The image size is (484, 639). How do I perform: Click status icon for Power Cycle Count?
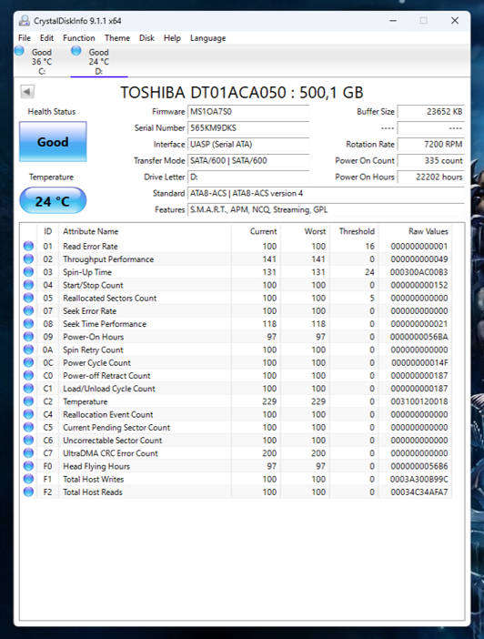point(28,362)
